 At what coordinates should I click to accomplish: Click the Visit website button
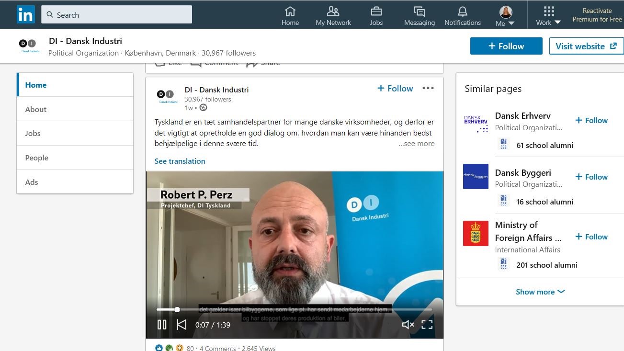point(586,46)
